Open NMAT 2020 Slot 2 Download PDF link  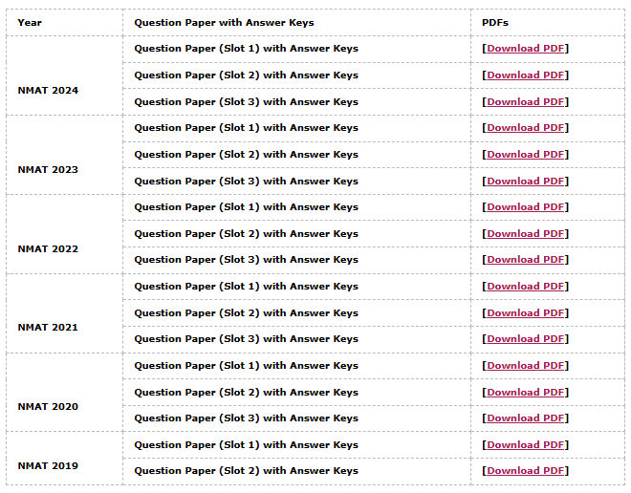click(526, 393)
